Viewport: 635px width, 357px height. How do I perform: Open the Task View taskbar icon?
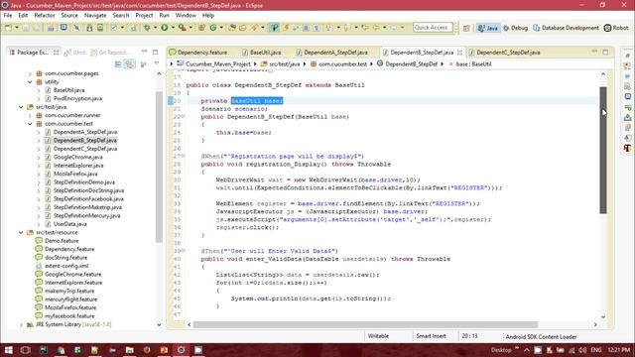(25, 350)
